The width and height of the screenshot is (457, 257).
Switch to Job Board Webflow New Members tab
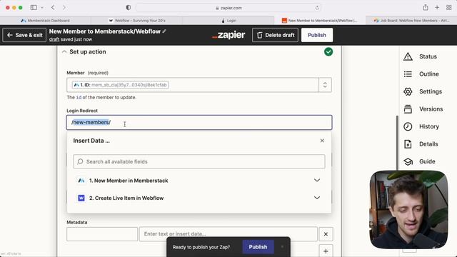(411, 21)
